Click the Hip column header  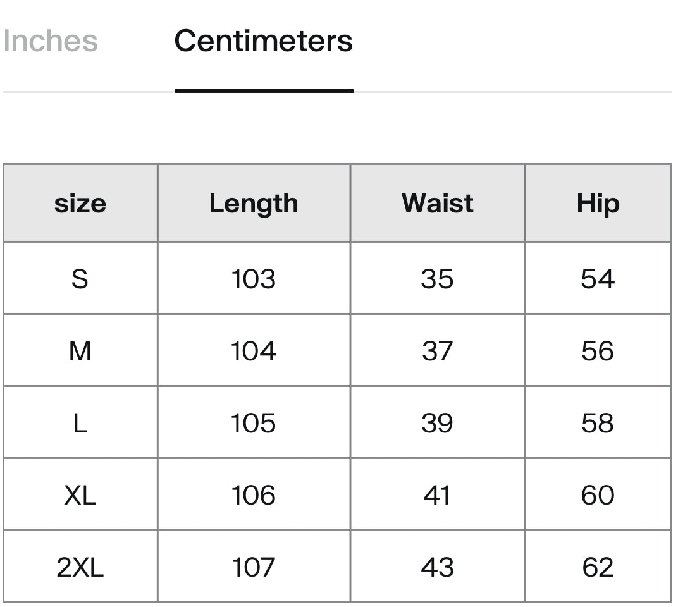pyautogui.click(x=598, y=204)
